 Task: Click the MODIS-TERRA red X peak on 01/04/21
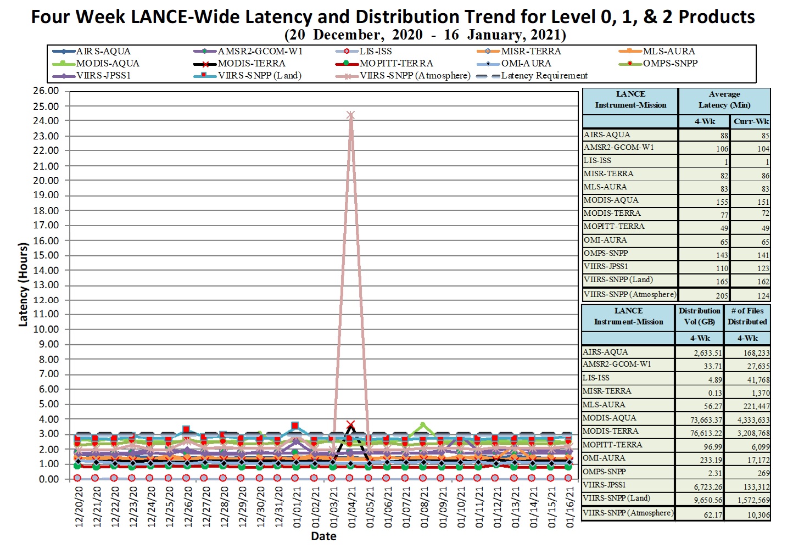(x=350, y=424)
